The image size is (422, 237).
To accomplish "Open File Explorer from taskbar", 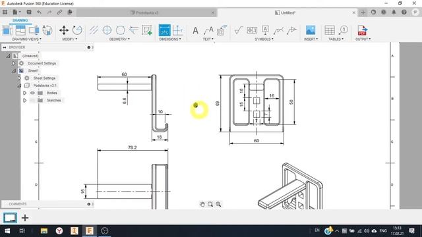I will [44, 231].
